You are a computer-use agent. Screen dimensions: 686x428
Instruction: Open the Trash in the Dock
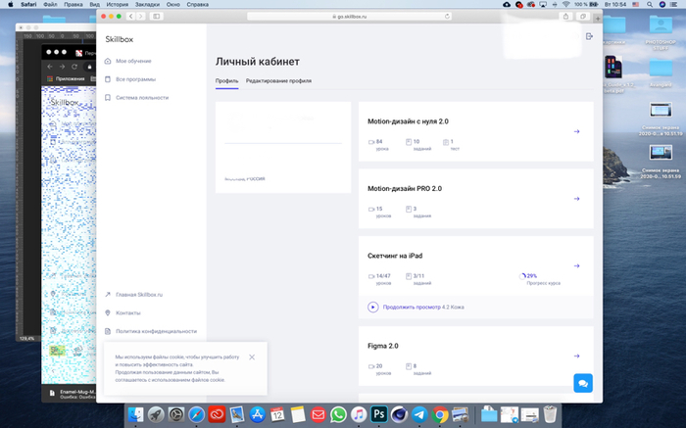tap(550, 414)
